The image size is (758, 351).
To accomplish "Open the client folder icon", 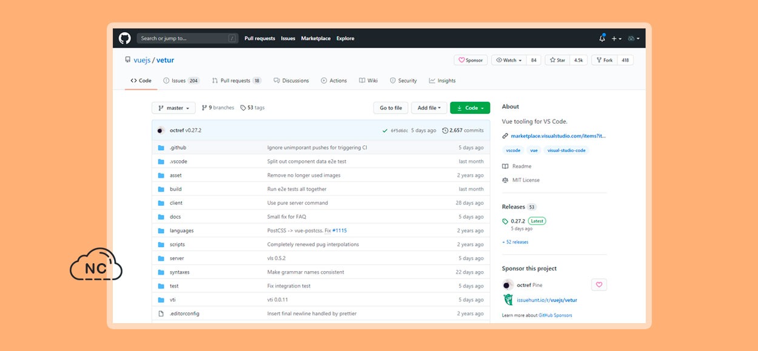I will pos(161,203).
